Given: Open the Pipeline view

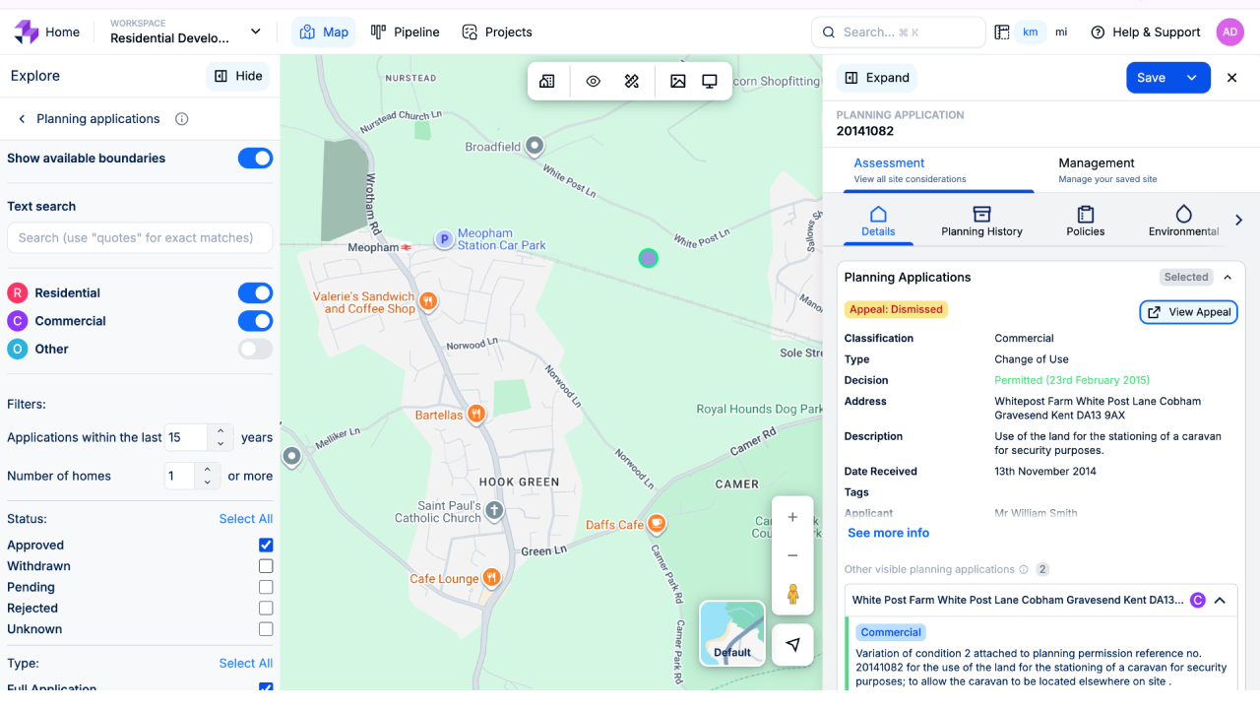Looking at the screenshot, I should pos(405,32).
